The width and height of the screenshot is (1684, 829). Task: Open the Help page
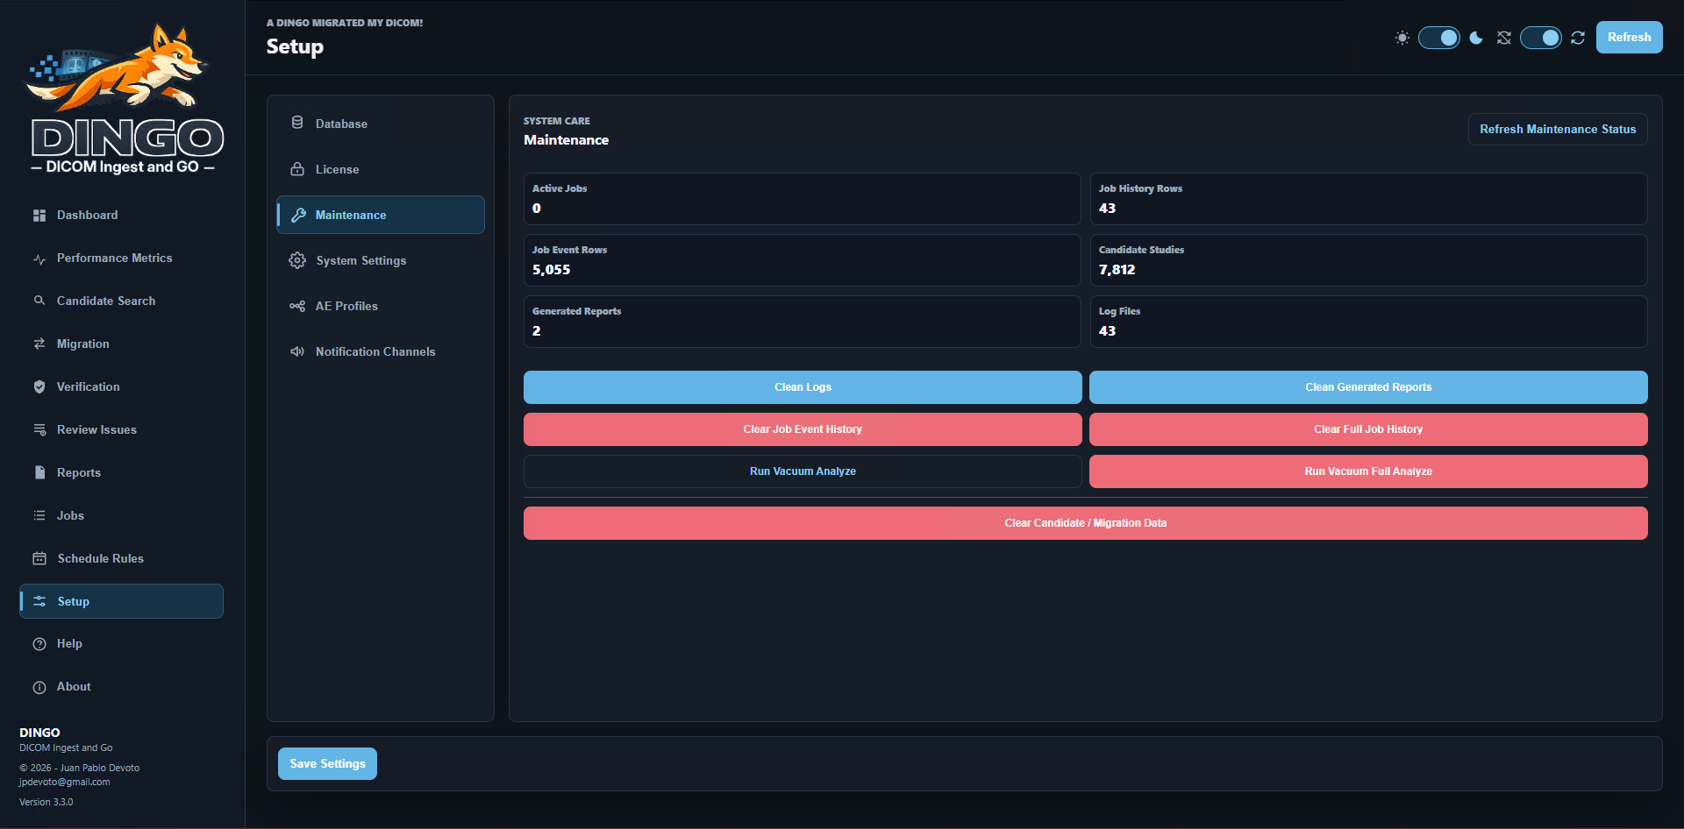tap(121, 644)
